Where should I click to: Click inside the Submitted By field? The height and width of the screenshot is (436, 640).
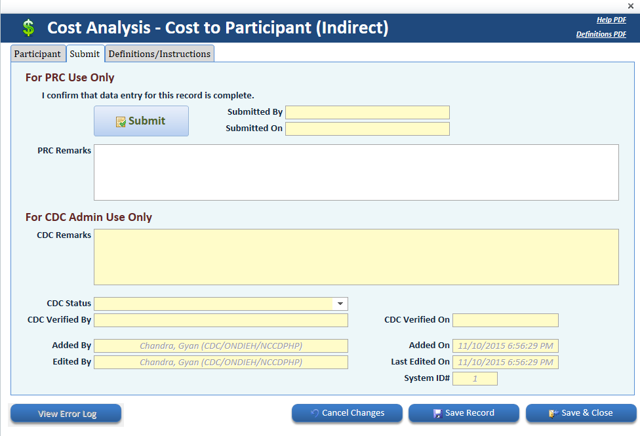pyautogui.click(x=367, y=112)
